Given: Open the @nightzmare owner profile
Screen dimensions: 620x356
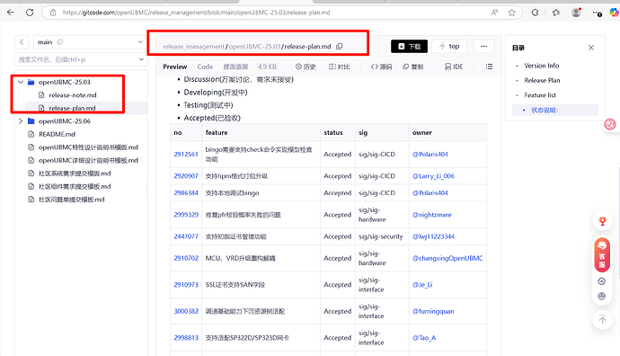Looking at the screenshot, I should pos(432,215).
